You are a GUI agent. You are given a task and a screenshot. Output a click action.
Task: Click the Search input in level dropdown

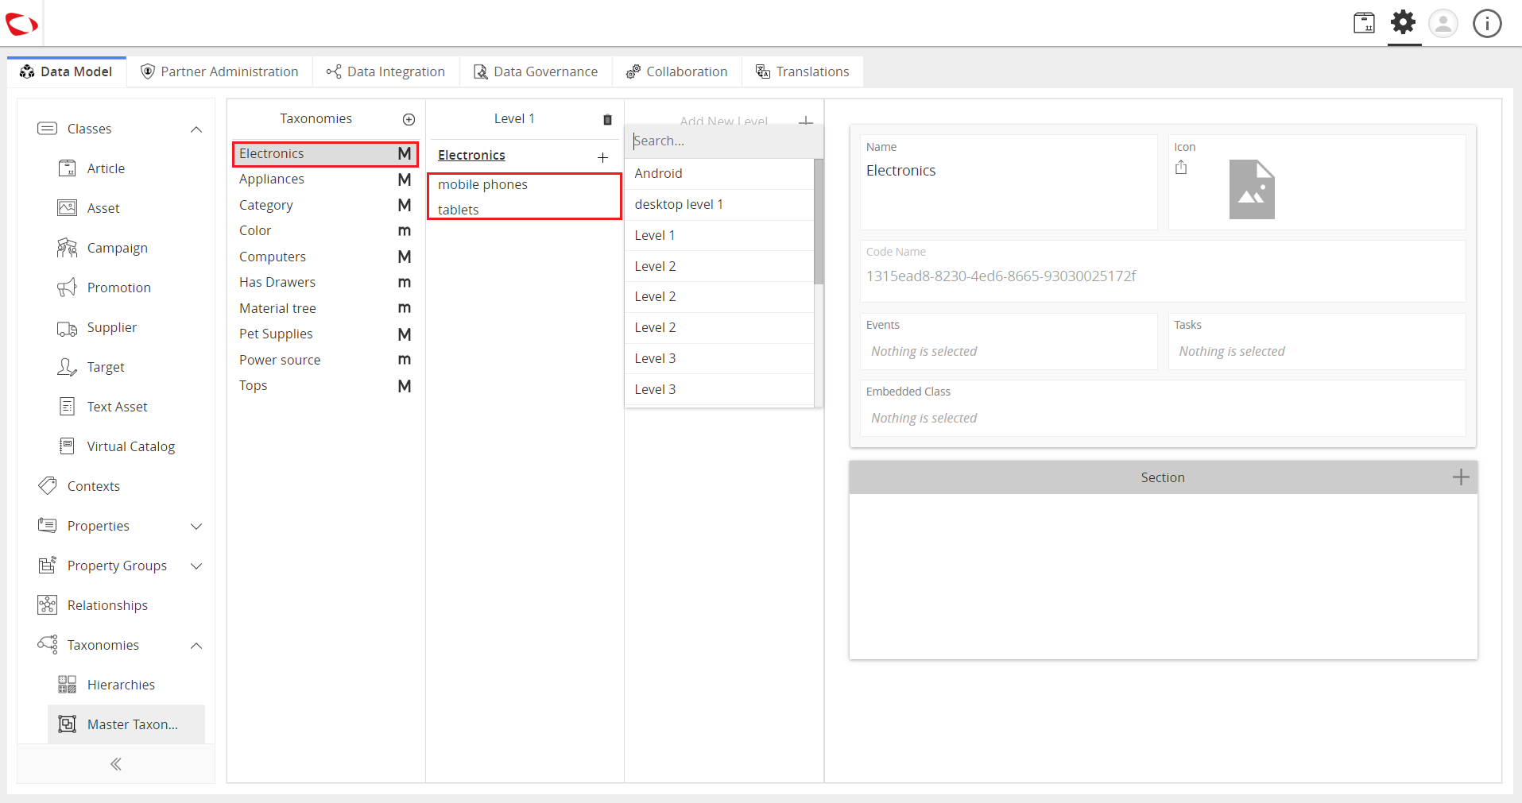[723, 141]
